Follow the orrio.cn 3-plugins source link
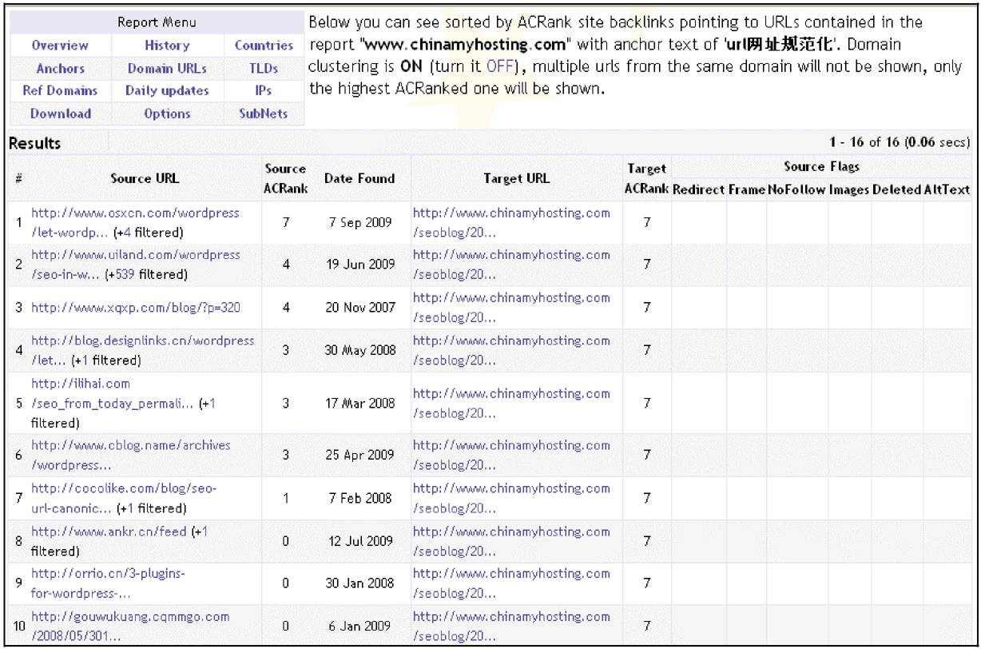Image resolution: width=981 pixels, height=649 pixels. click(109, 584)
